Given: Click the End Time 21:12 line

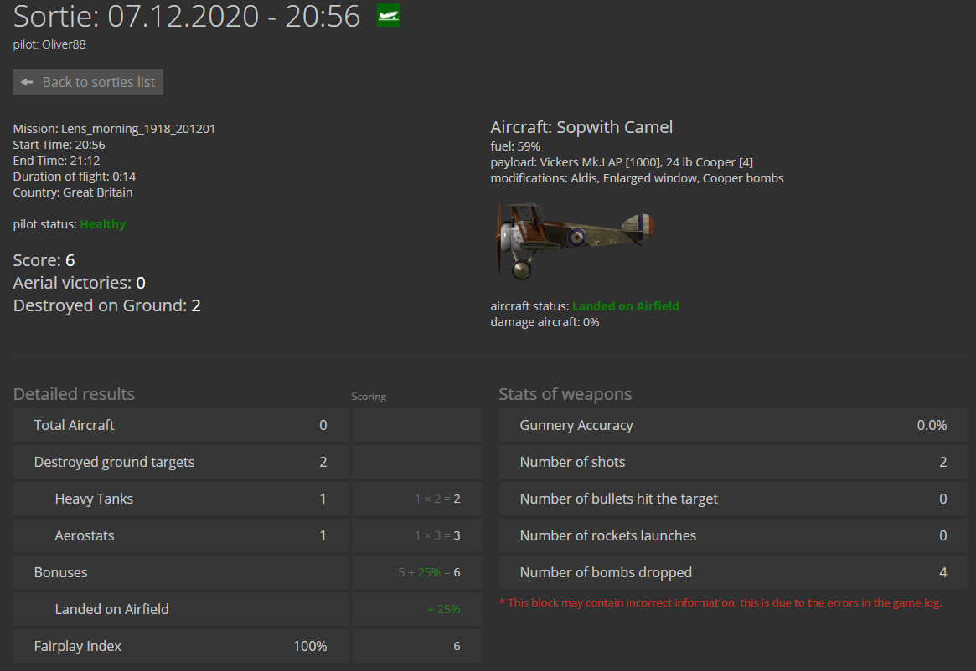Looking at the screenshot, I should (x=57, y=161).
